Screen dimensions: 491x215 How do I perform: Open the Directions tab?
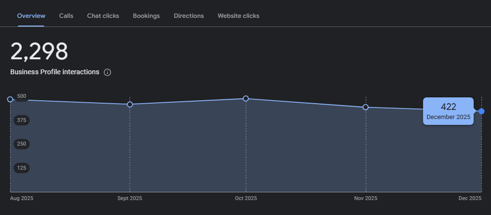[x=188, y=16]
